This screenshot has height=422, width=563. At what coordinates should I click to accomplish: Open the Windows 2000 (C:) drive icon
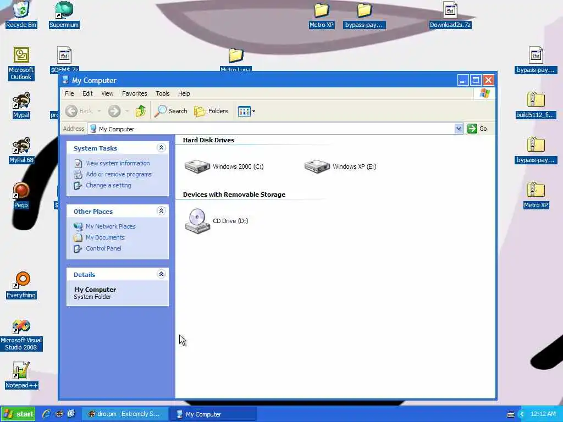pos(197,166)
